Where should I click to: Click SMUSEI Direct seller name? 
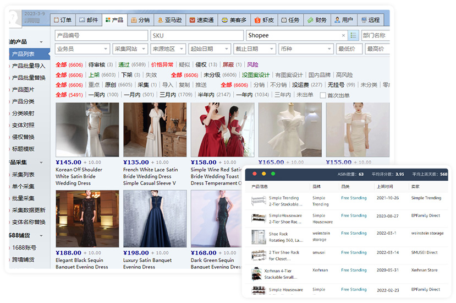(424, 253)
